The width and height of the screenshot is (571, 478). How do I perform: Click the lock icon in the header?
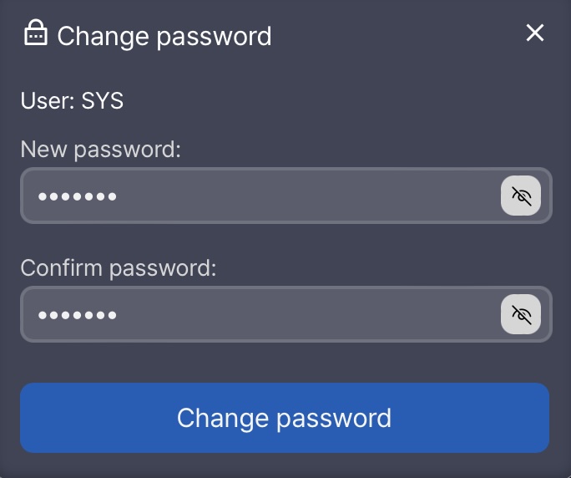click(x=35, y=34)
